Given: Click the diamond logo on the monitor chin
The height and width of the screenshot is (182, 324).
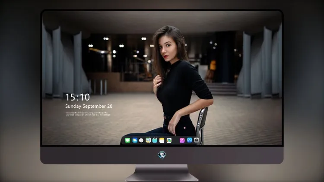Looking at the screenshot, I should tap(162, 155).
